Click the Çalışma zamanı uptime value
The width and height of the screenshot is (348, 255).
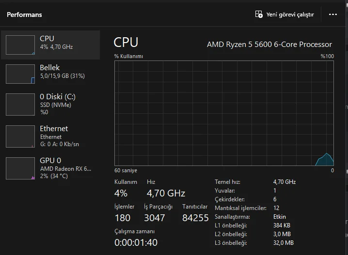click(x=136, y=242)
